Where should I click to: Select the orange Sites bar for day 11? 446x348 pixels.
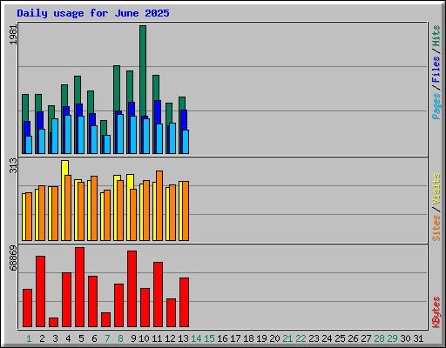(x=159, y=205)
